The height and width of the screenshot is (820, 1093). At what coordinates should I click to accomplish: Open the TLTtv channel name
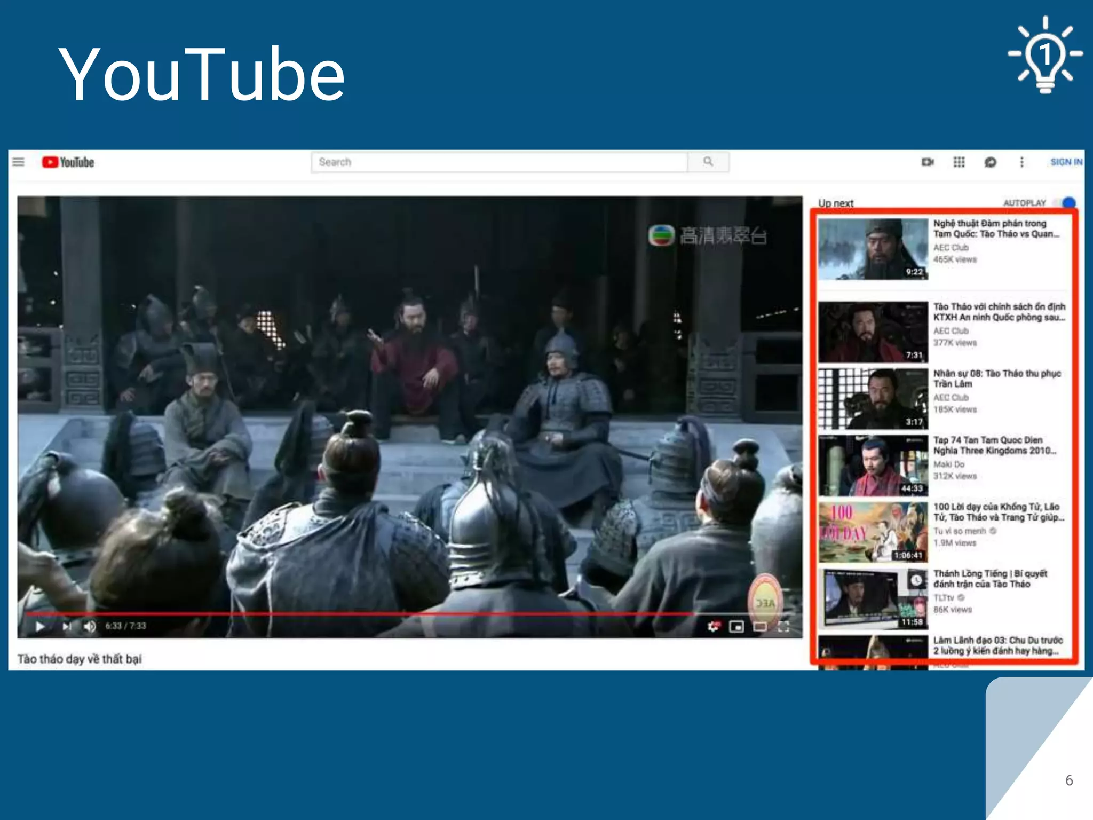(x=944, y=598)
